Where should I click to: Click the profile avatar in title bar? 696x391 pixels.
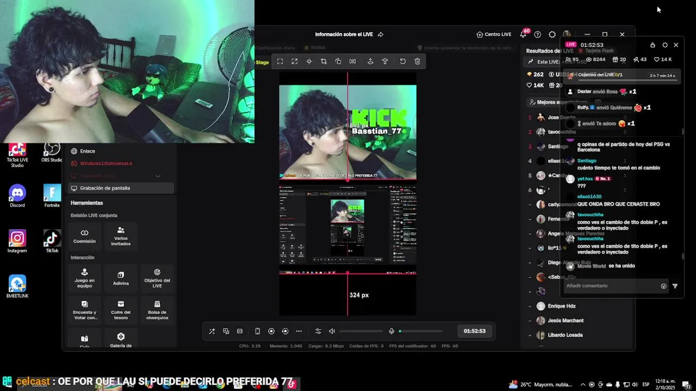click(x=567, y=34)
